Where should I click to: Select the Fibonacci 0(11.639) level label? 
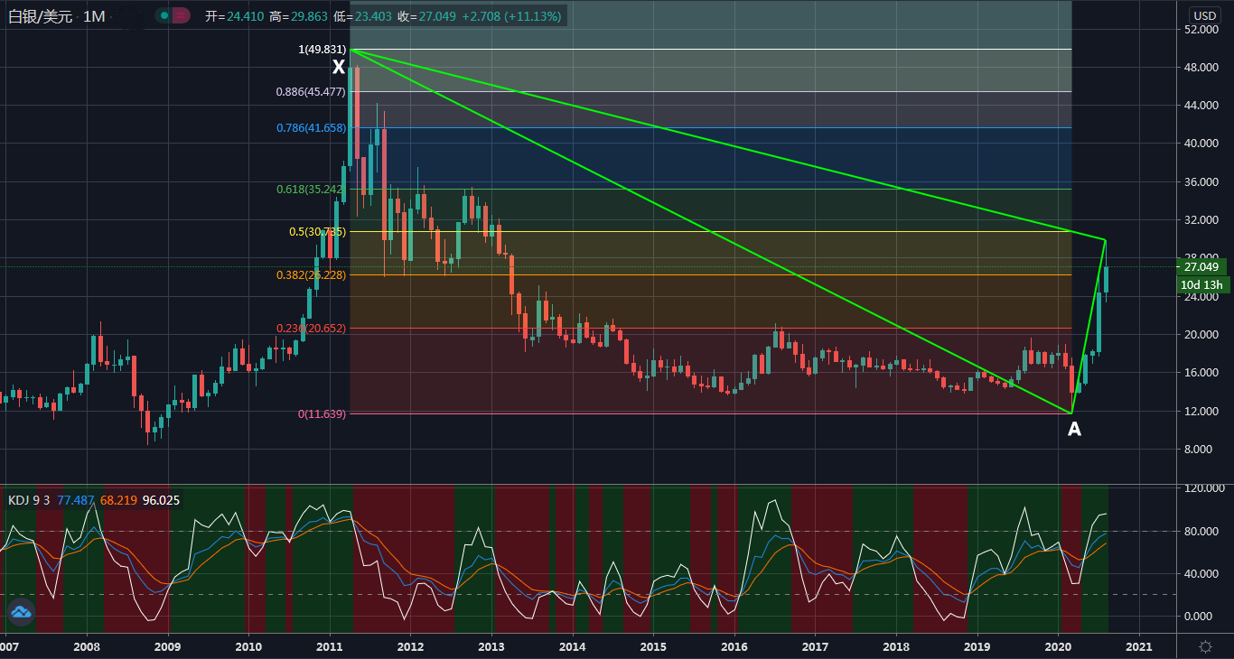point(322,414)
